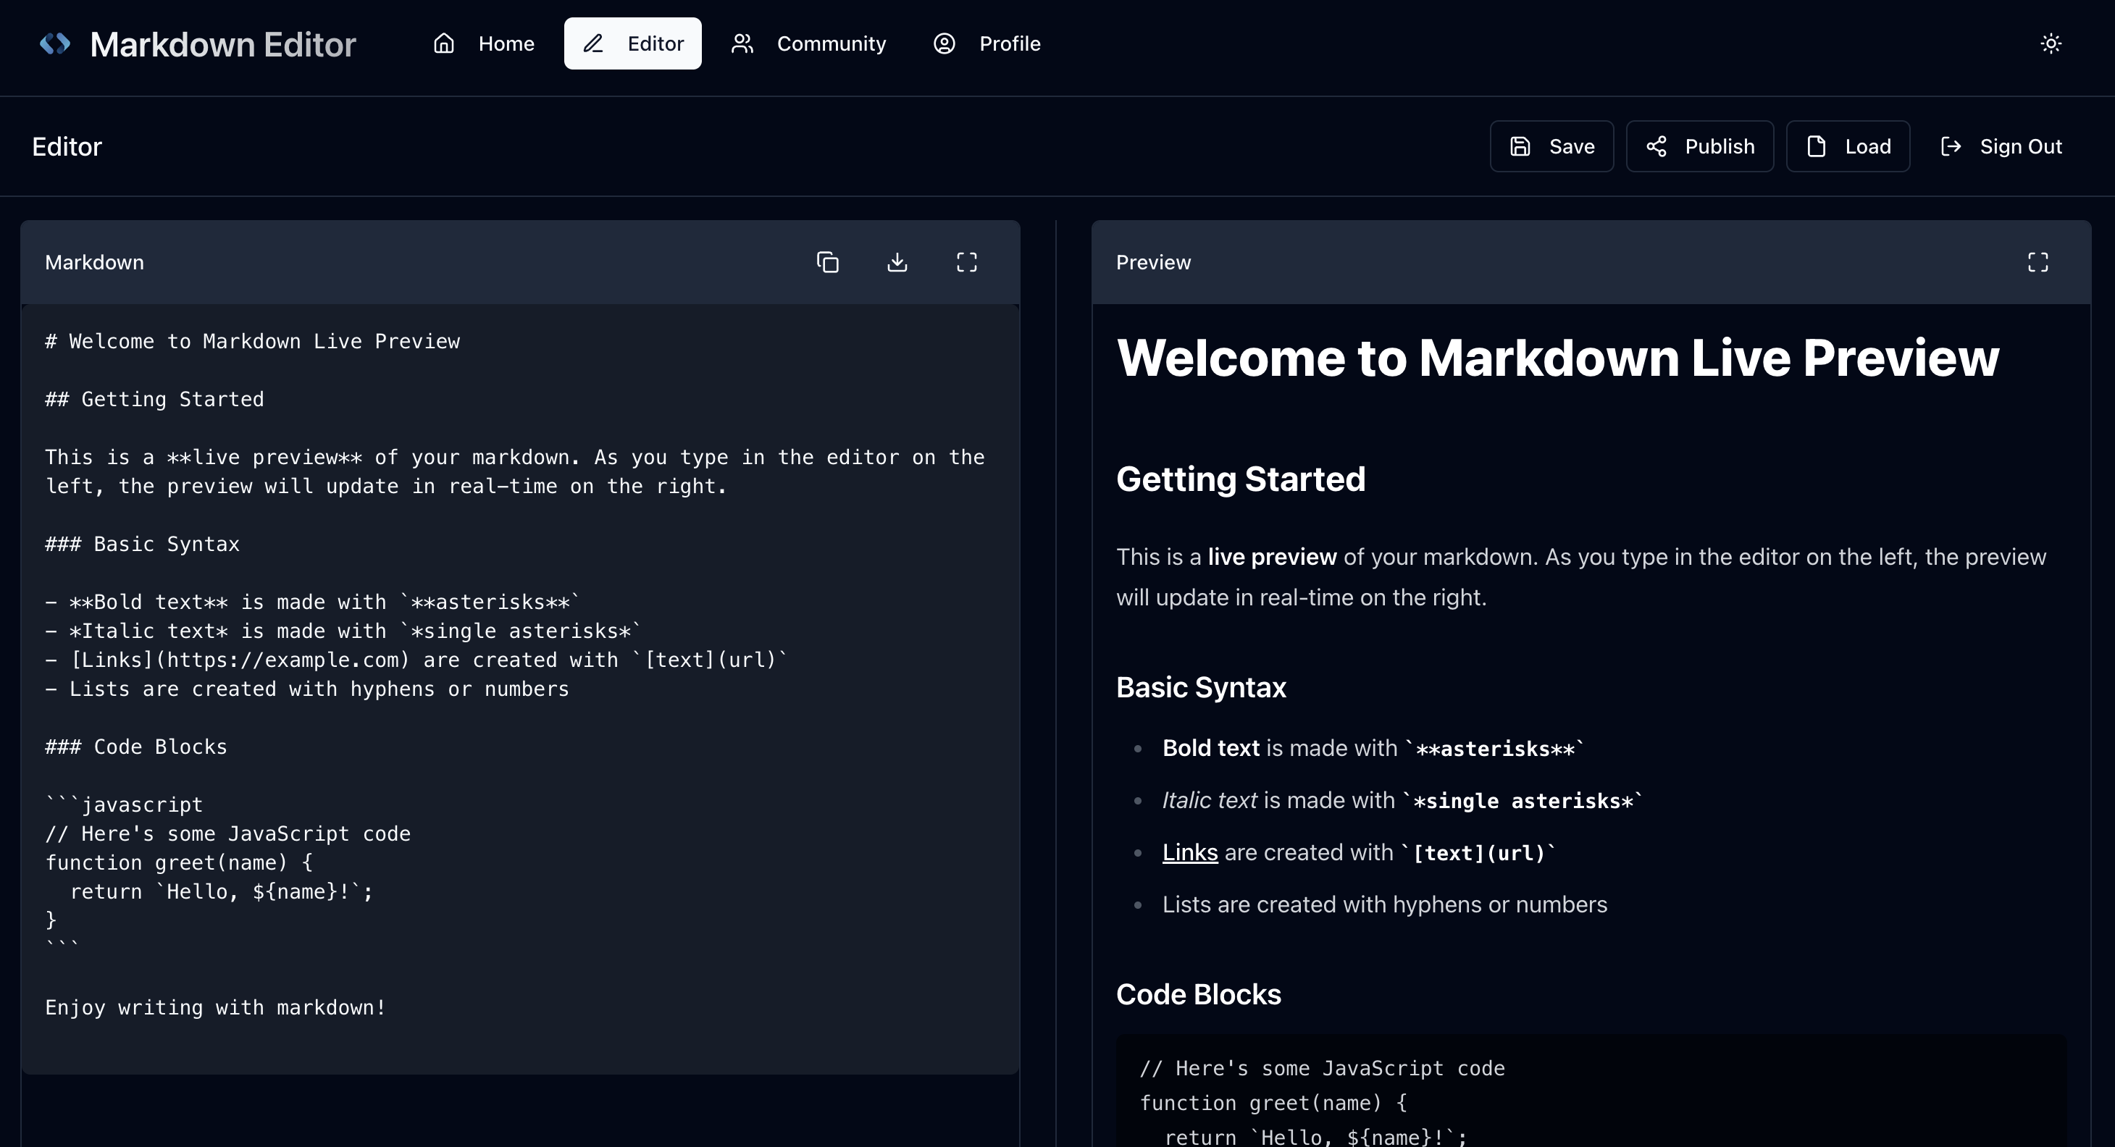Open the Profile tab
This screenshot has height=1147, width=2115.
point(987,43)
